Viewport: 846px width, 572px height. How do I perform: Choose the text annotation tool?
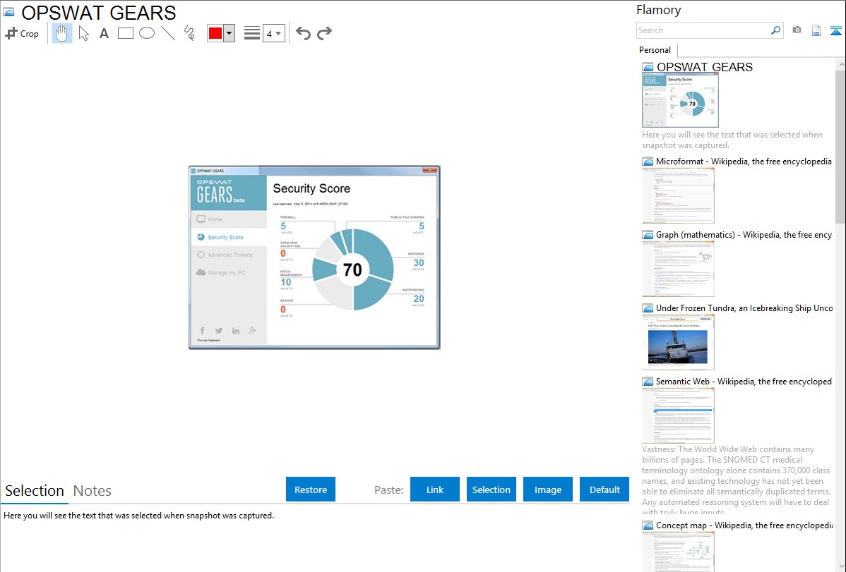tap(104, 33)
